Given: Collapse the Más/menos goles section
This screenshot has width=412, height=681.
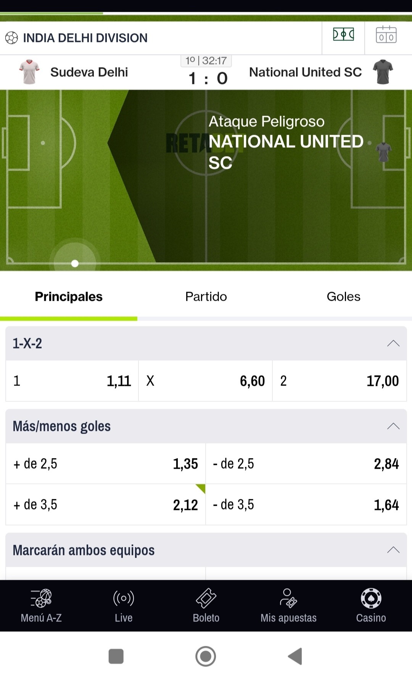Looking at the screenshot, I should (x=393, y=426).
